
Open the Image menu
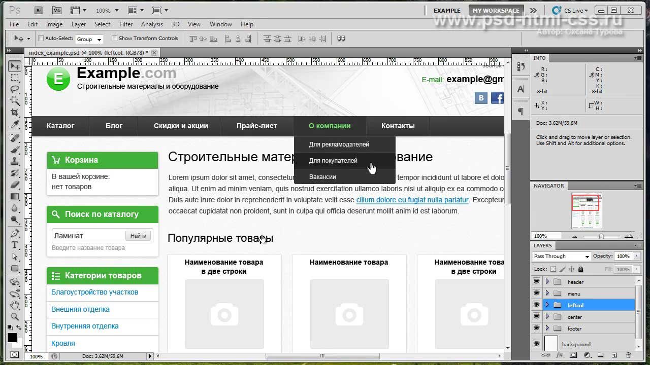pyautogui.click(x=54, y=24)
